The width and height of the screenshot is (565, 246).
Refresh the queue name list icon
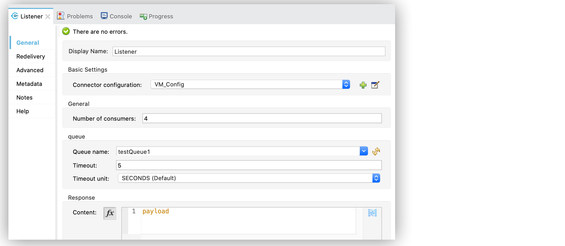click(376, 151)
